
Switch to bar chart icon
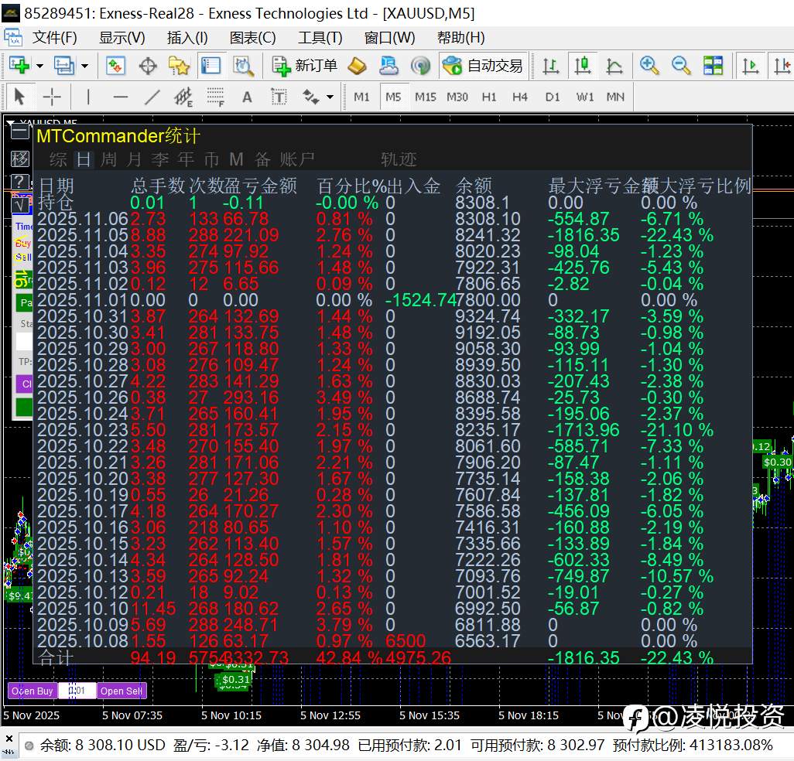pos(550,66)
